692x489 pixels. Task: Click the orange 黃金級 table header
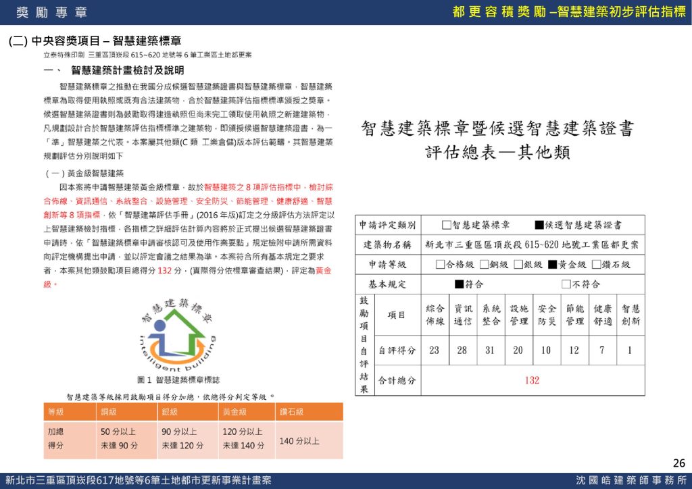(247, 412)
